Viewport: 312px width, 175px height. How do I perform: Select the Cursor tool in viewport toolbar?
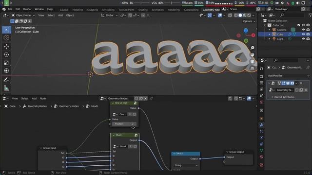6,38
